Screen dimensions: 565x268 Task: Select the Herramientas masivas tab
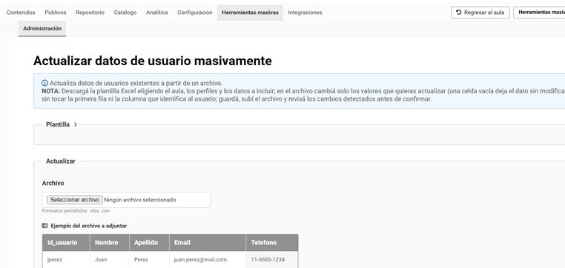click(x=250, y=13)
